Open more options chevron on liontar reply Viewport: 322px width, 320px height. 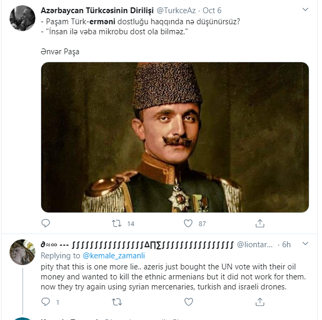point(305,244)
